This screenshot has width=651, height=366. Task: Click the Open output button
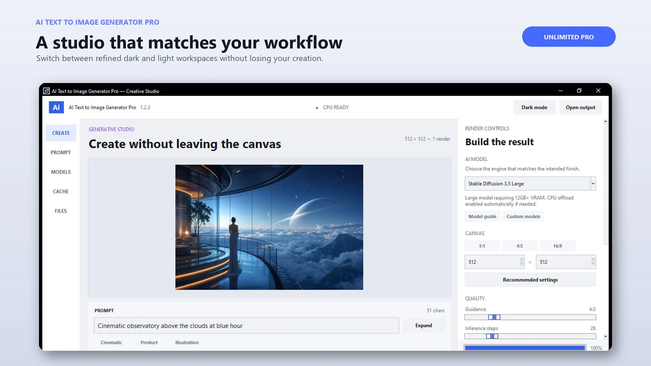click(580, 107)
